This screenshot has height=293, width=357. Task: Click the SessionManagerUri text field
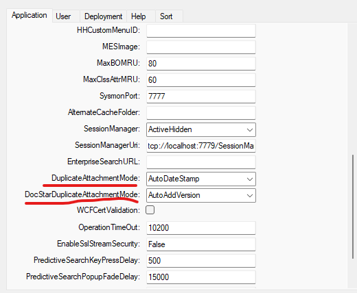pyautogui.click(x=201, y=146)
